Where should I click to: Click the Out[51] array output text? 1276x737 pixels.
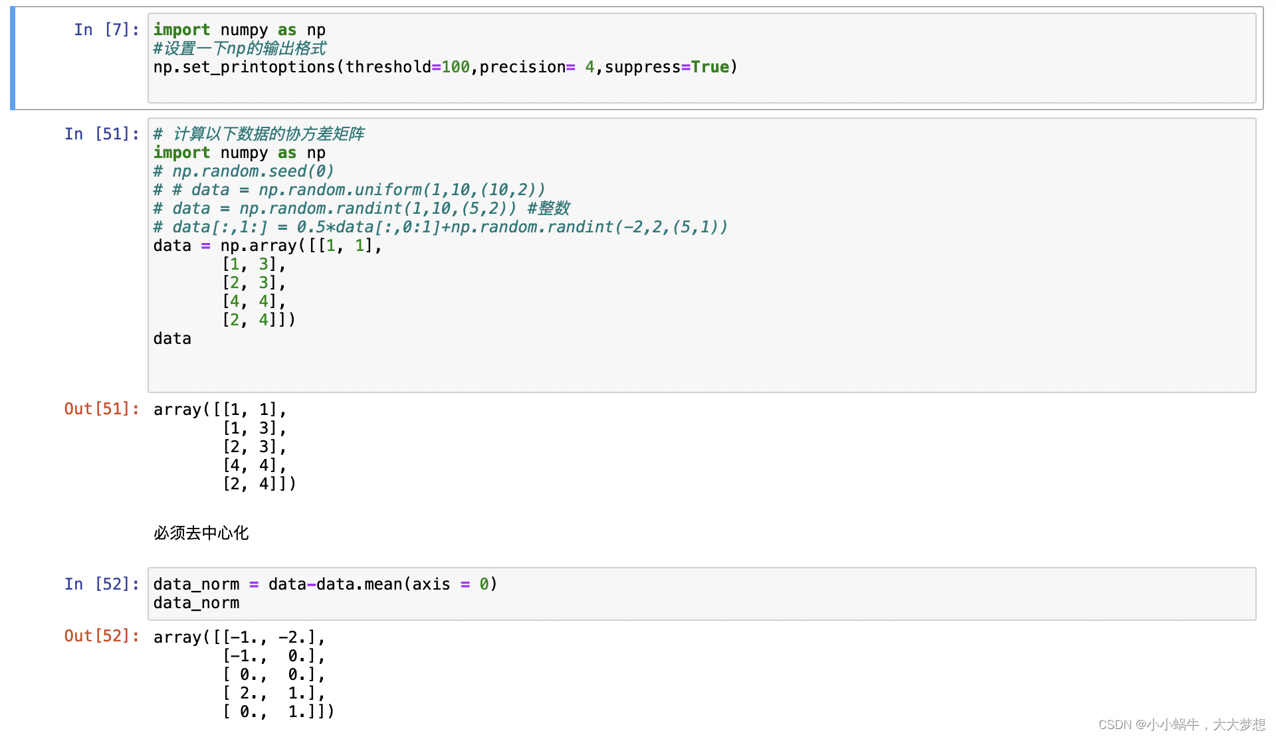tap(225, 446)
